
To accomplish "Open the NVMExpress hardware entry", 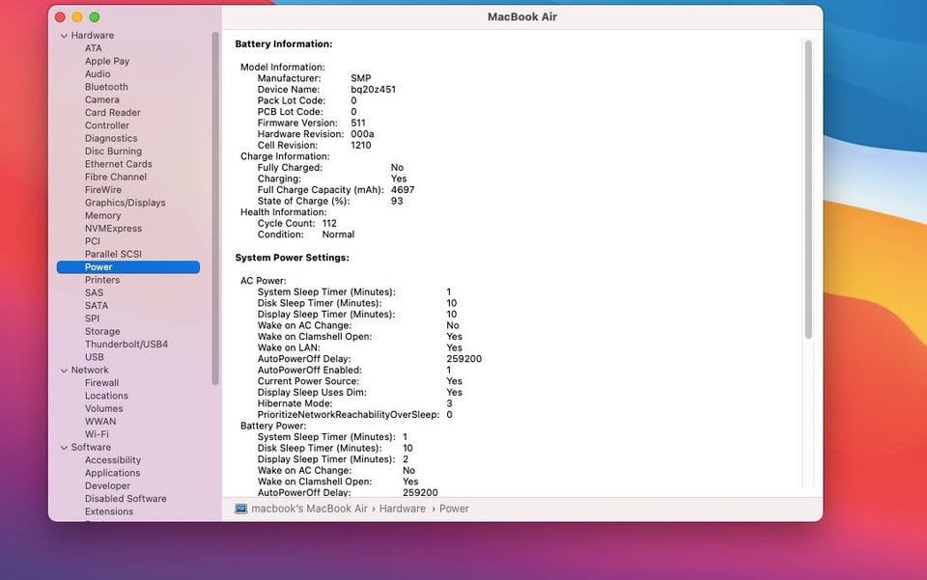I will pyautogui.click(x=113, y=229).
